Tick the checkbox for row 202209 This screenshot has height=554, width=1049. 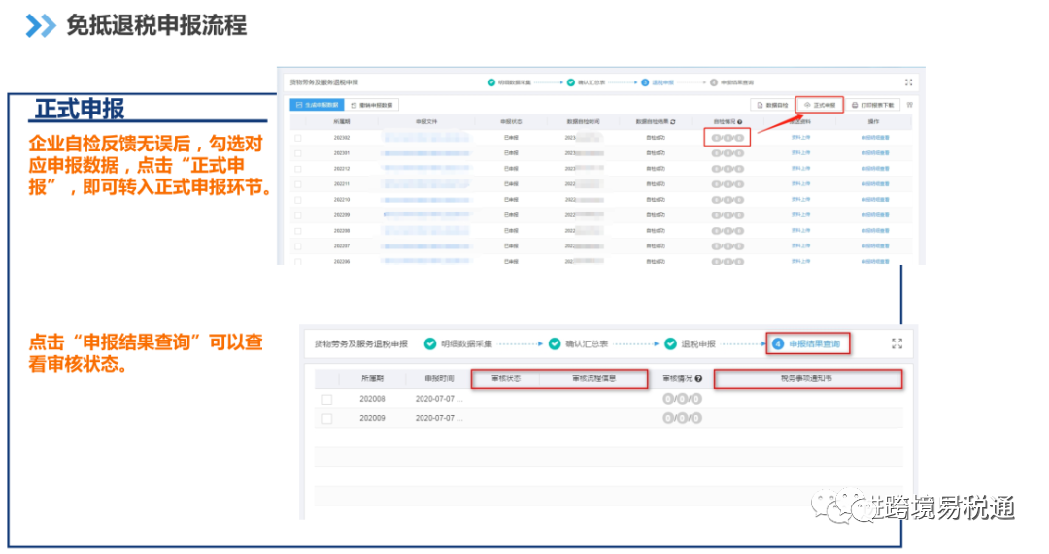click(298, 215)
